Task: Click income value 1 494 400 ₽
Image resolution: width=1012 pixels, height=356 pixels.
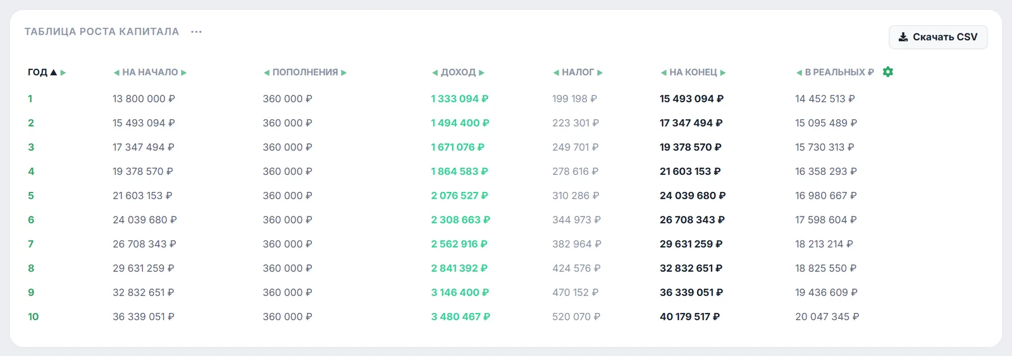Action: (x=460, y=123)
